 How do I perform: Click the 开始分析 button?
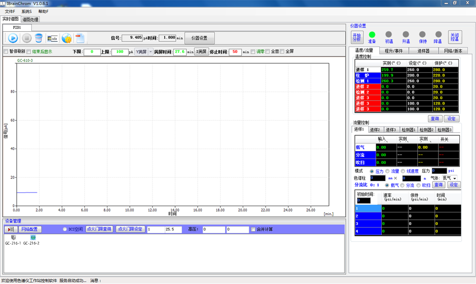tap(357, 37)
